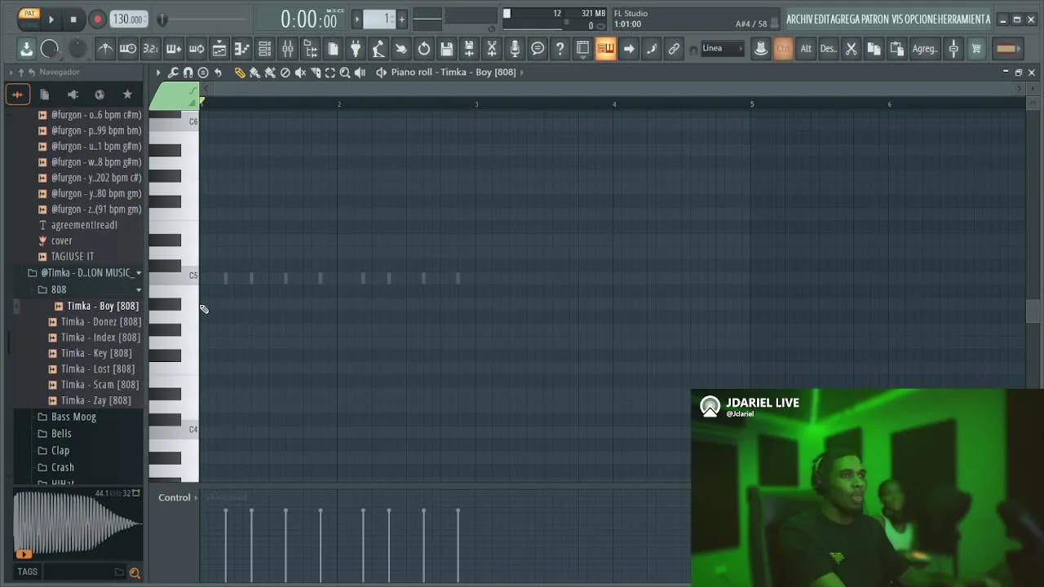Click the undo history icon
This screenshot has height=587, width=1044.
424,49
